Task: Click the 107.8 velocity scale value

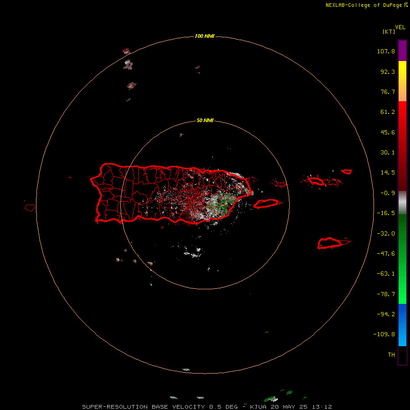Action: (386, 51)
